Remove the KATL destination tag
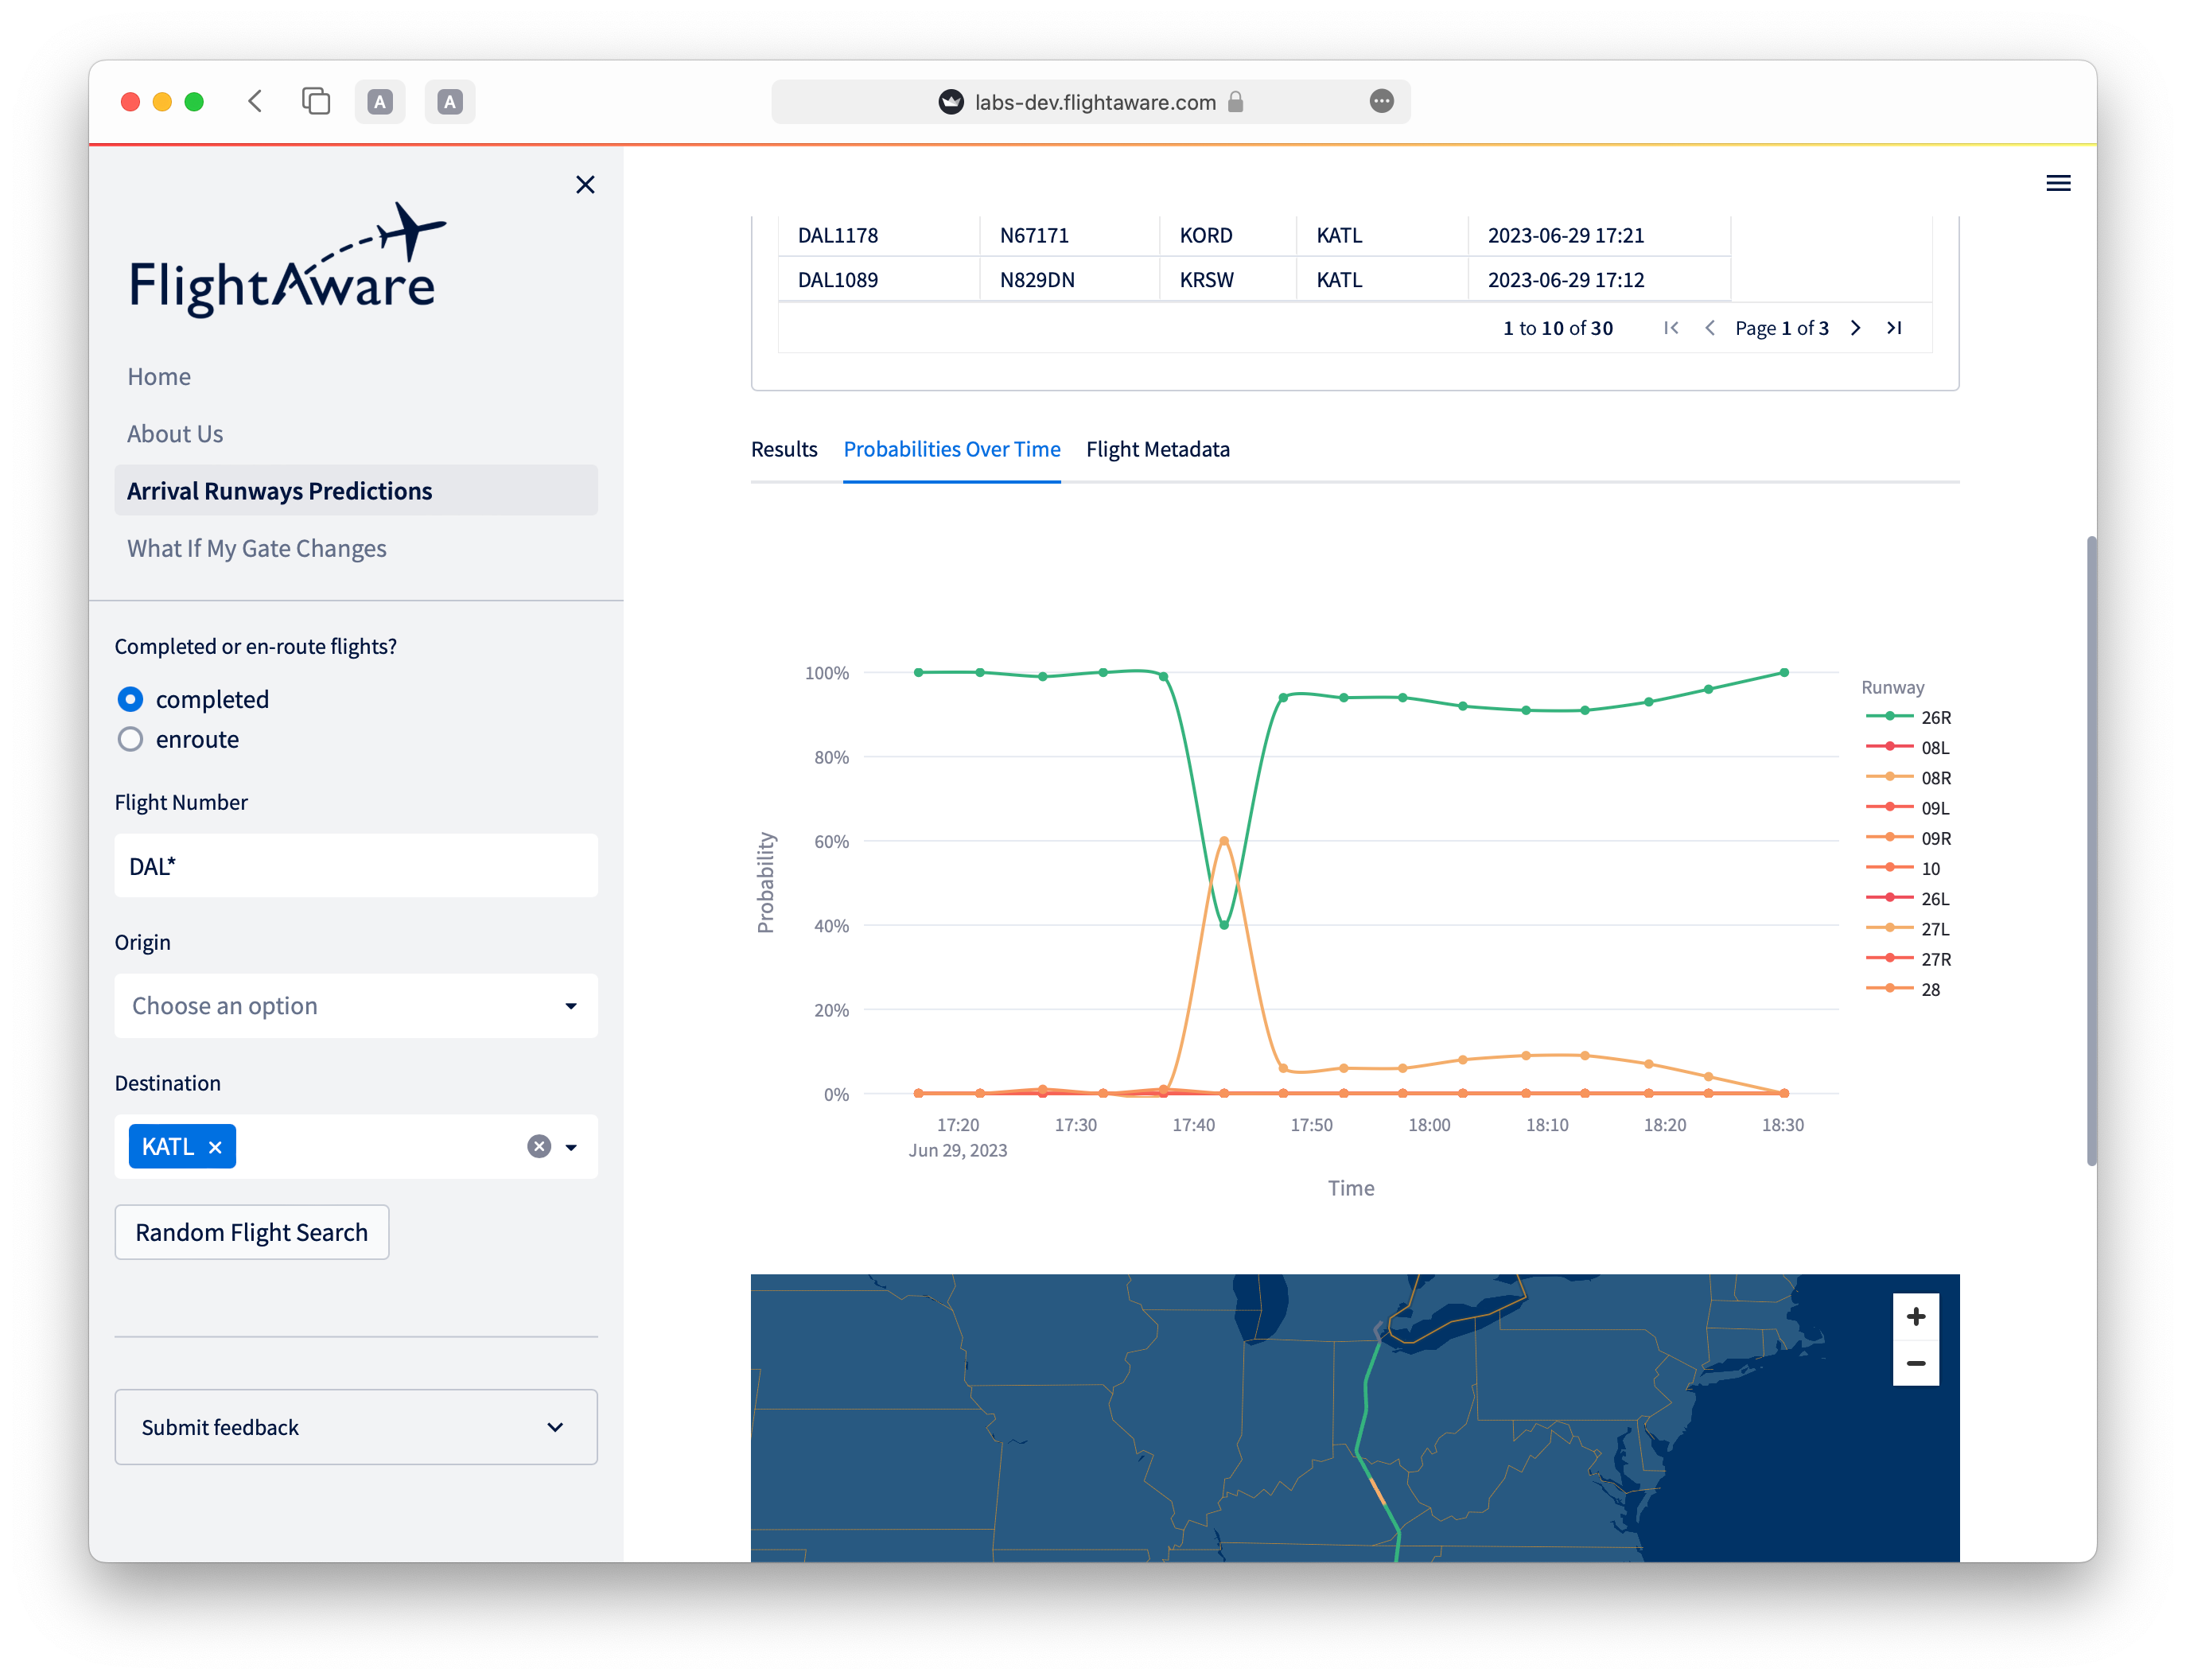Screen dimensions: 2186x1680 [215, 1147]
